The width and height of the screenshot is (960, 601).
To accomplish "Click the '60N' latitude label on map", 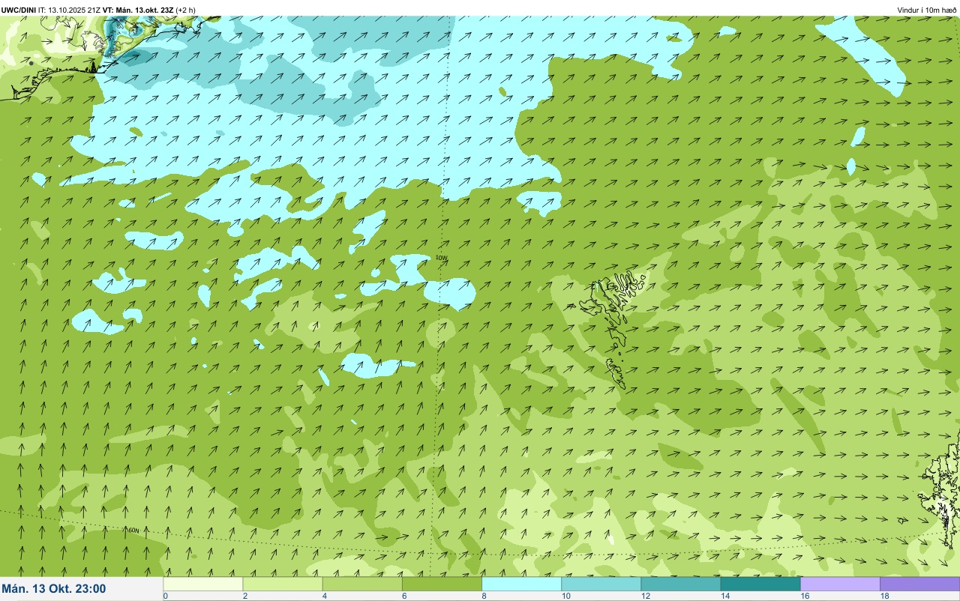I will pyautogui.click(x=134, y=531).
